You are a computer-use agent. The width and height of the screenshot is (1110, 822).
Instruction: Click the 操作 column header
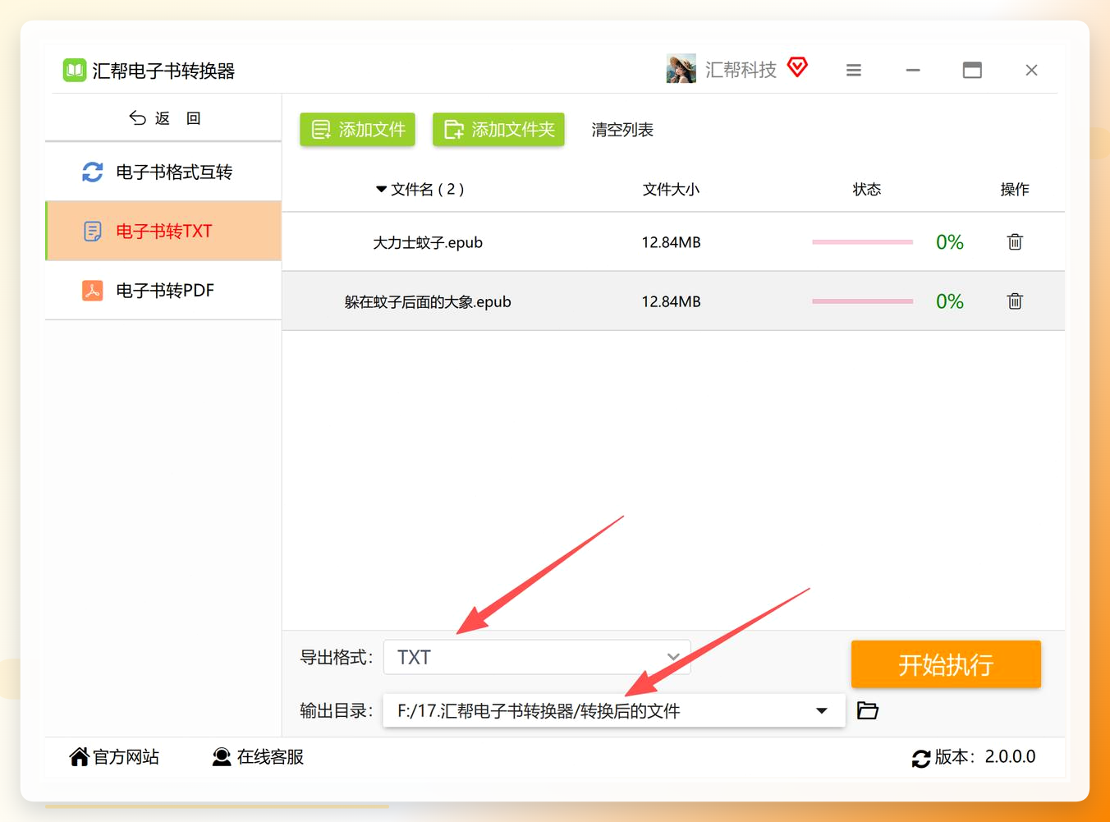click(x=1015, y=190)
